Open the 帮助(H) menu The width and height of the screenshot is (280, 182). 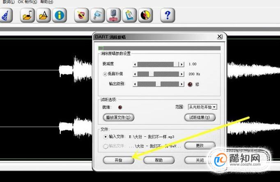tap(47, 2)
